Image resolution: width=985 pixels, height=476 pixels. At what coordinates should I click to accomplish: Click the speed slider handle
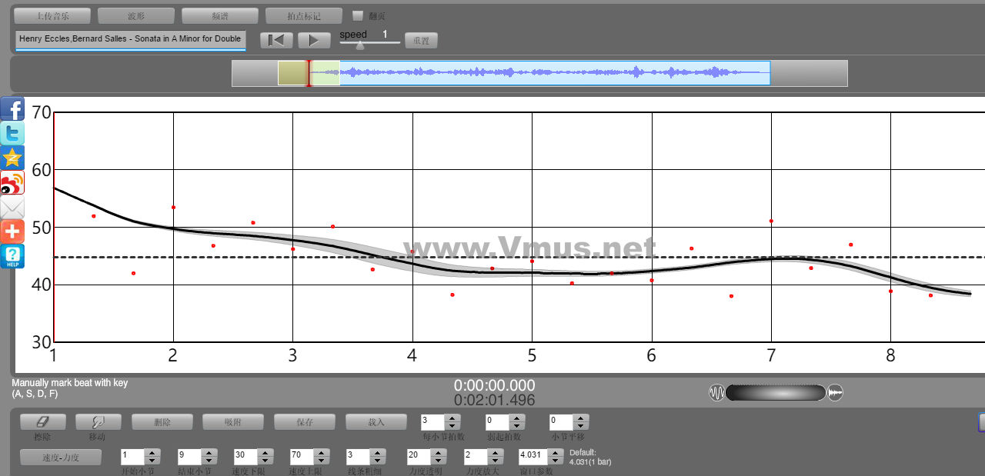[x=359, y=44]
